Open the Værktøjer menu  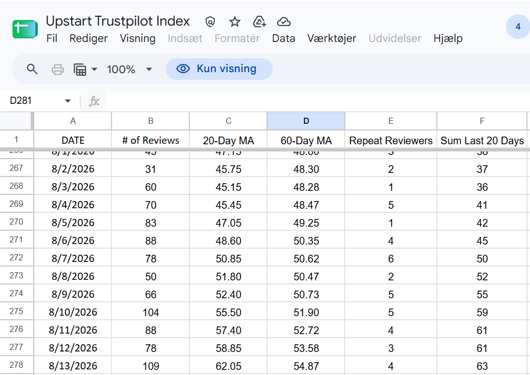(x=332, y=38)
